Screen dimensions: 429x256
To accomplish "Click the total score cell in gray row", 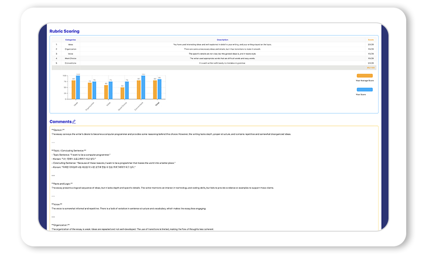I will coord(370,67).
